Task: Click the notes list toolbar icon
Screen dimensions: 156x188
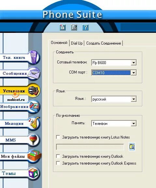Action: click(63, 27)
